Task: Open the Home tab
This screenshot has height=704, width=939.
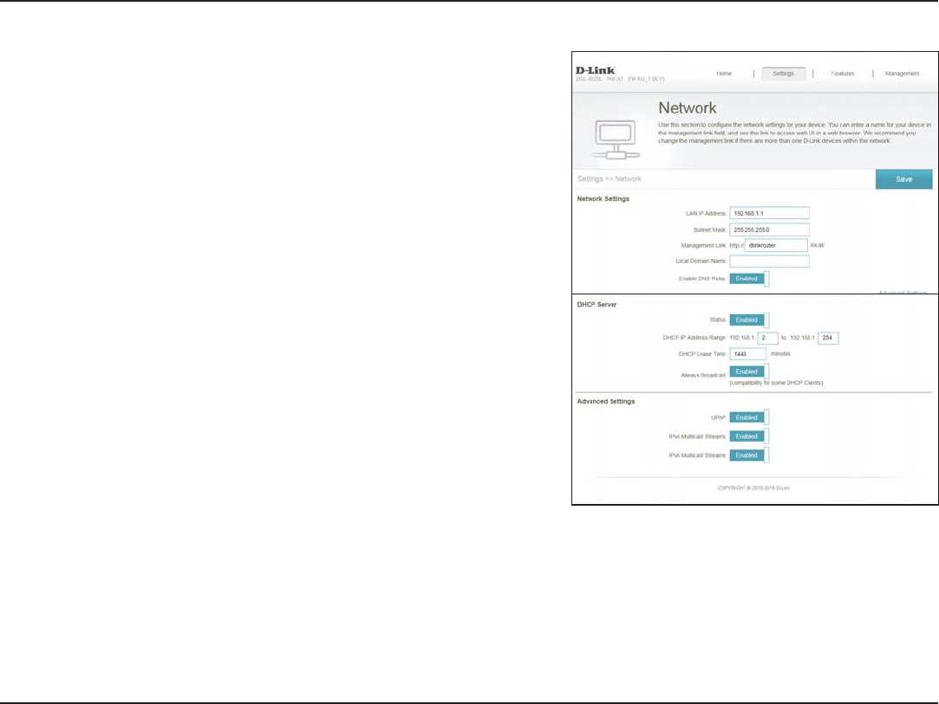Action: coord(723,74)
